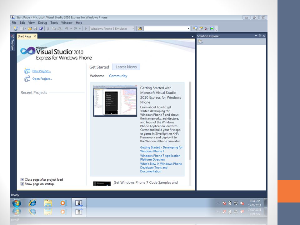This screenshot has width=300, height=225.
Task: Expand the Undo history dropdown arrow
Action: point(71,29)
